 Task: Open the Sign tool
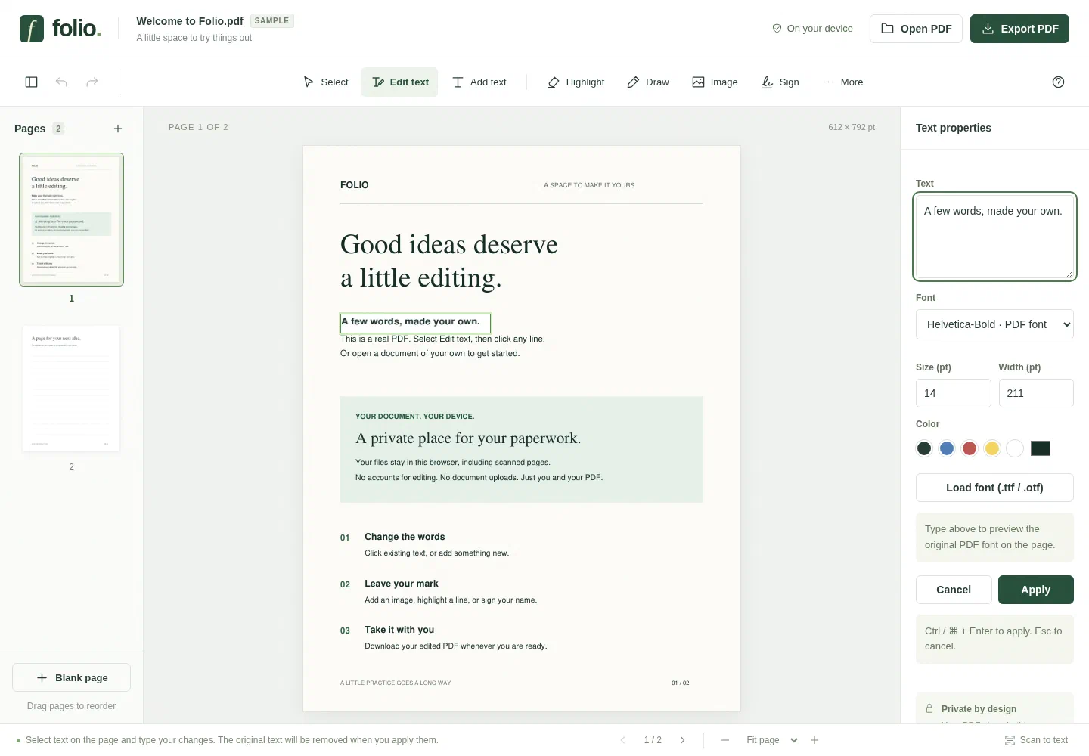[x=780, y=82]
